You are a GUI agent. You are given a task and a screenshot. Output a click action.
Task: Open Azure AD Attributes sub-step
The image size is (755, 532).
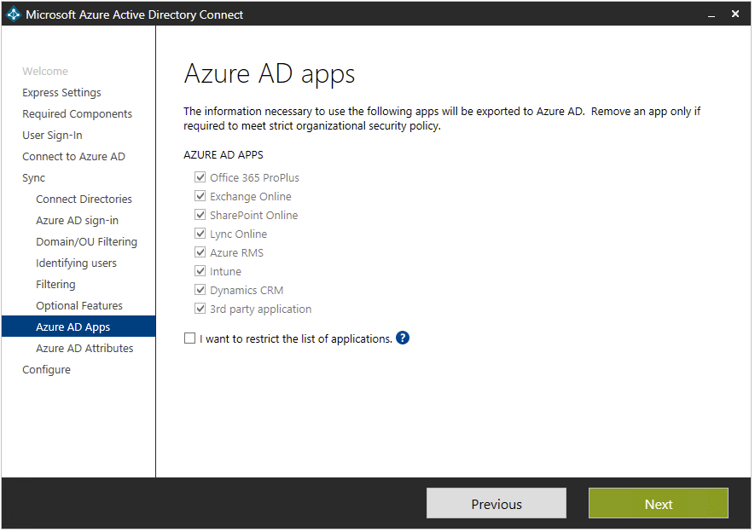[x=84, y=348]
